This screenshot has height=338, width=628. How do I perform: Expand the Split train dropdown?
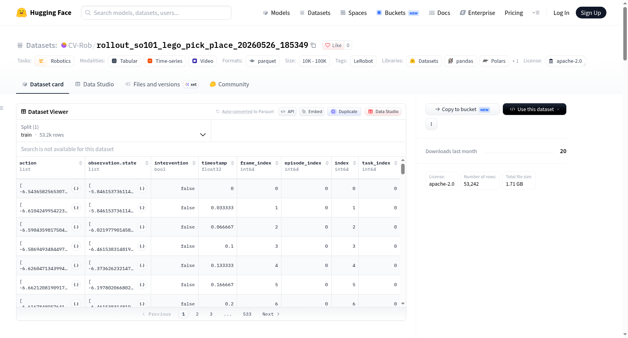114,131
